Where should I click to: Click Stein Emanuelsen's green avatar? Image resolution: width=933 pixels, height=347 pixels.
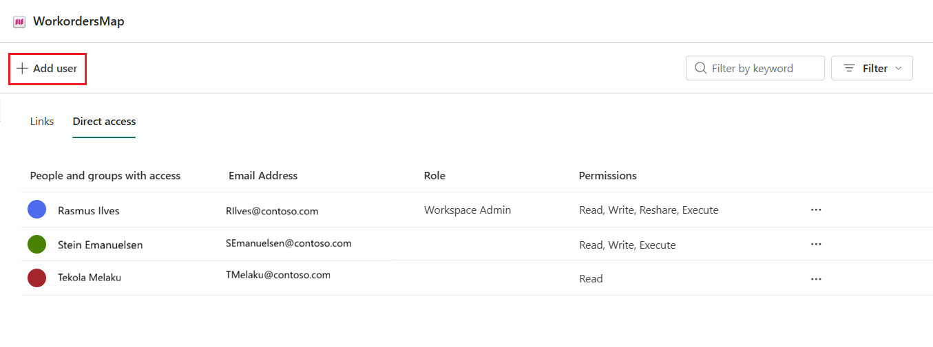[36, 244]
